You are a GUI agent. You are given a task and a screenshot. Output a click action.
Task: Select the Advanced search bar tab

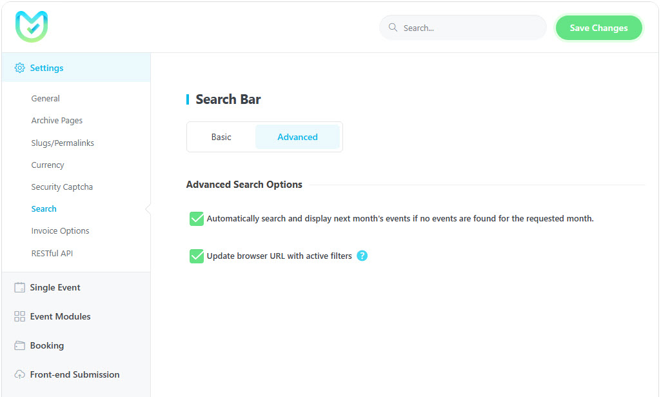click(x=297, y=137)
